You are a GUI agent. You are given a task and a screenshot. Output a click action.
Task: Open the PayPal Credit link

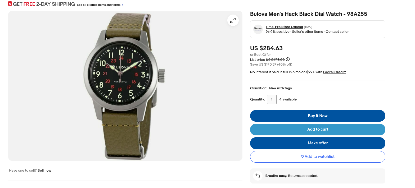coord(334,72)
